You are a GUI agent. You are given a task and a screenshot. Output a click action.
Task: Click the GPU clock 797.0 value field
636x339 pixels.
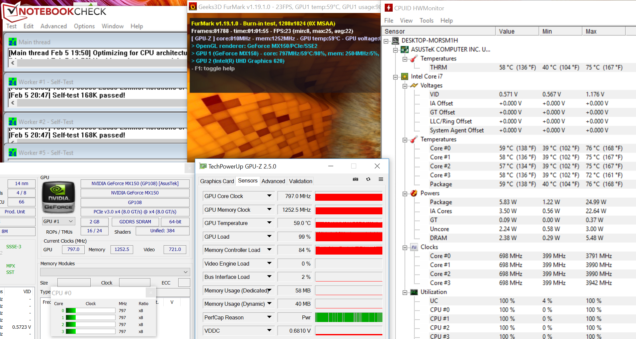pyautogui.click(x=73, y=249)
